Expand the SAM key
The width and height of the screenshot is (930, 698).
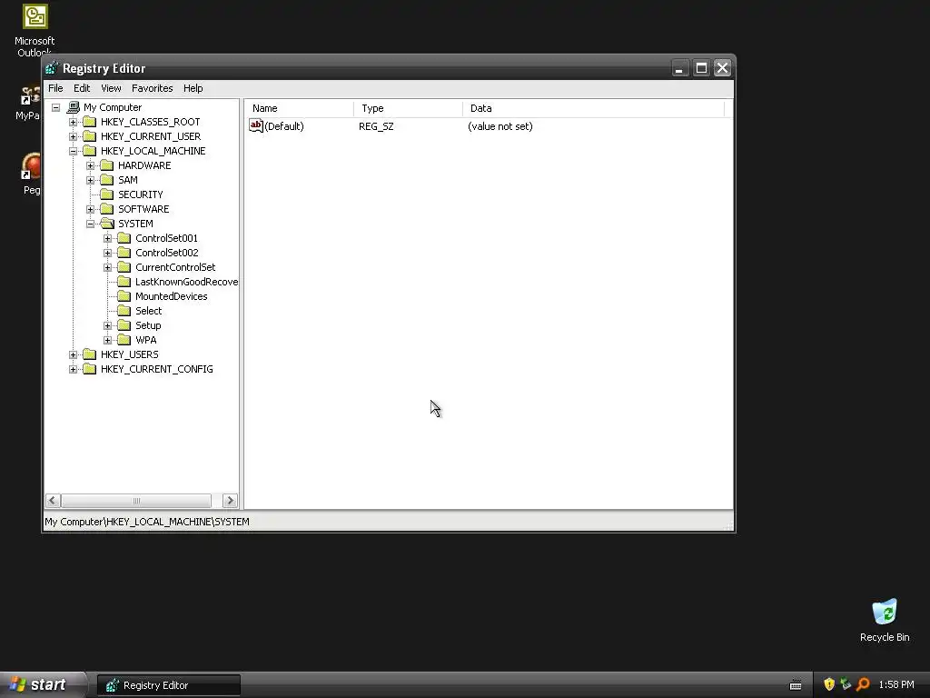click(90, 180)
